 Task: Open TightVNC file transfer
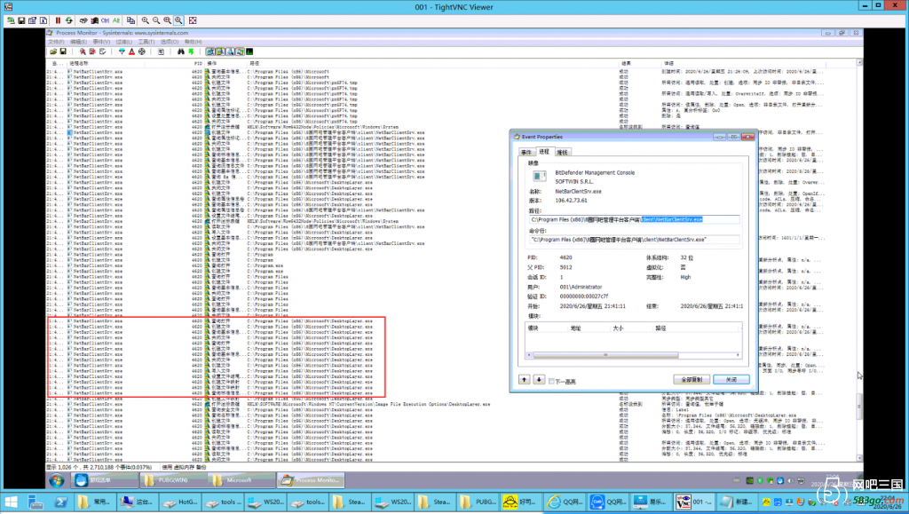tap(130, 20)
